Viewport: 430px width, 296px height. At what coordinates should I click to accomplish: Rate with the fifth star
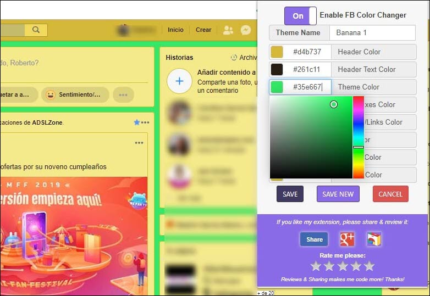click(369, 266)
